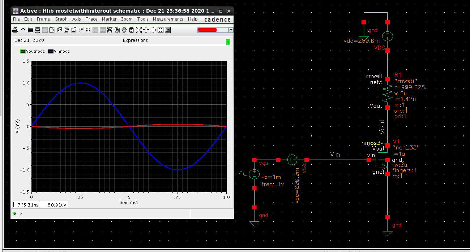Click the green subwindow number 1 badge

228,42
